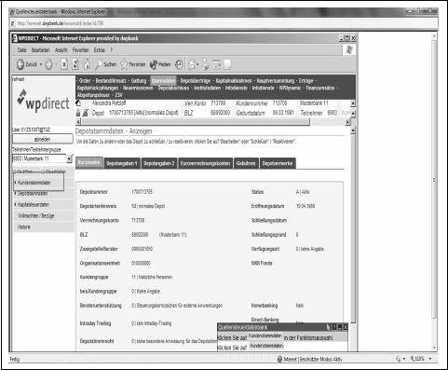Select Historie in left navigation
The image size is (448, 370).
[x=24, y=227]
